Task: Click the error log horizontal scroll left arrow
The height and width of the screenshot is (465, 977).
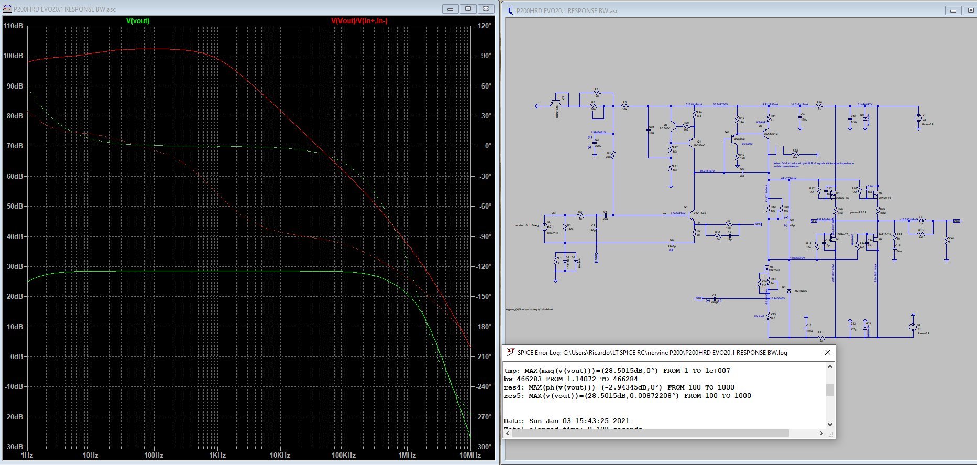Action: click(x=507, y=434)
